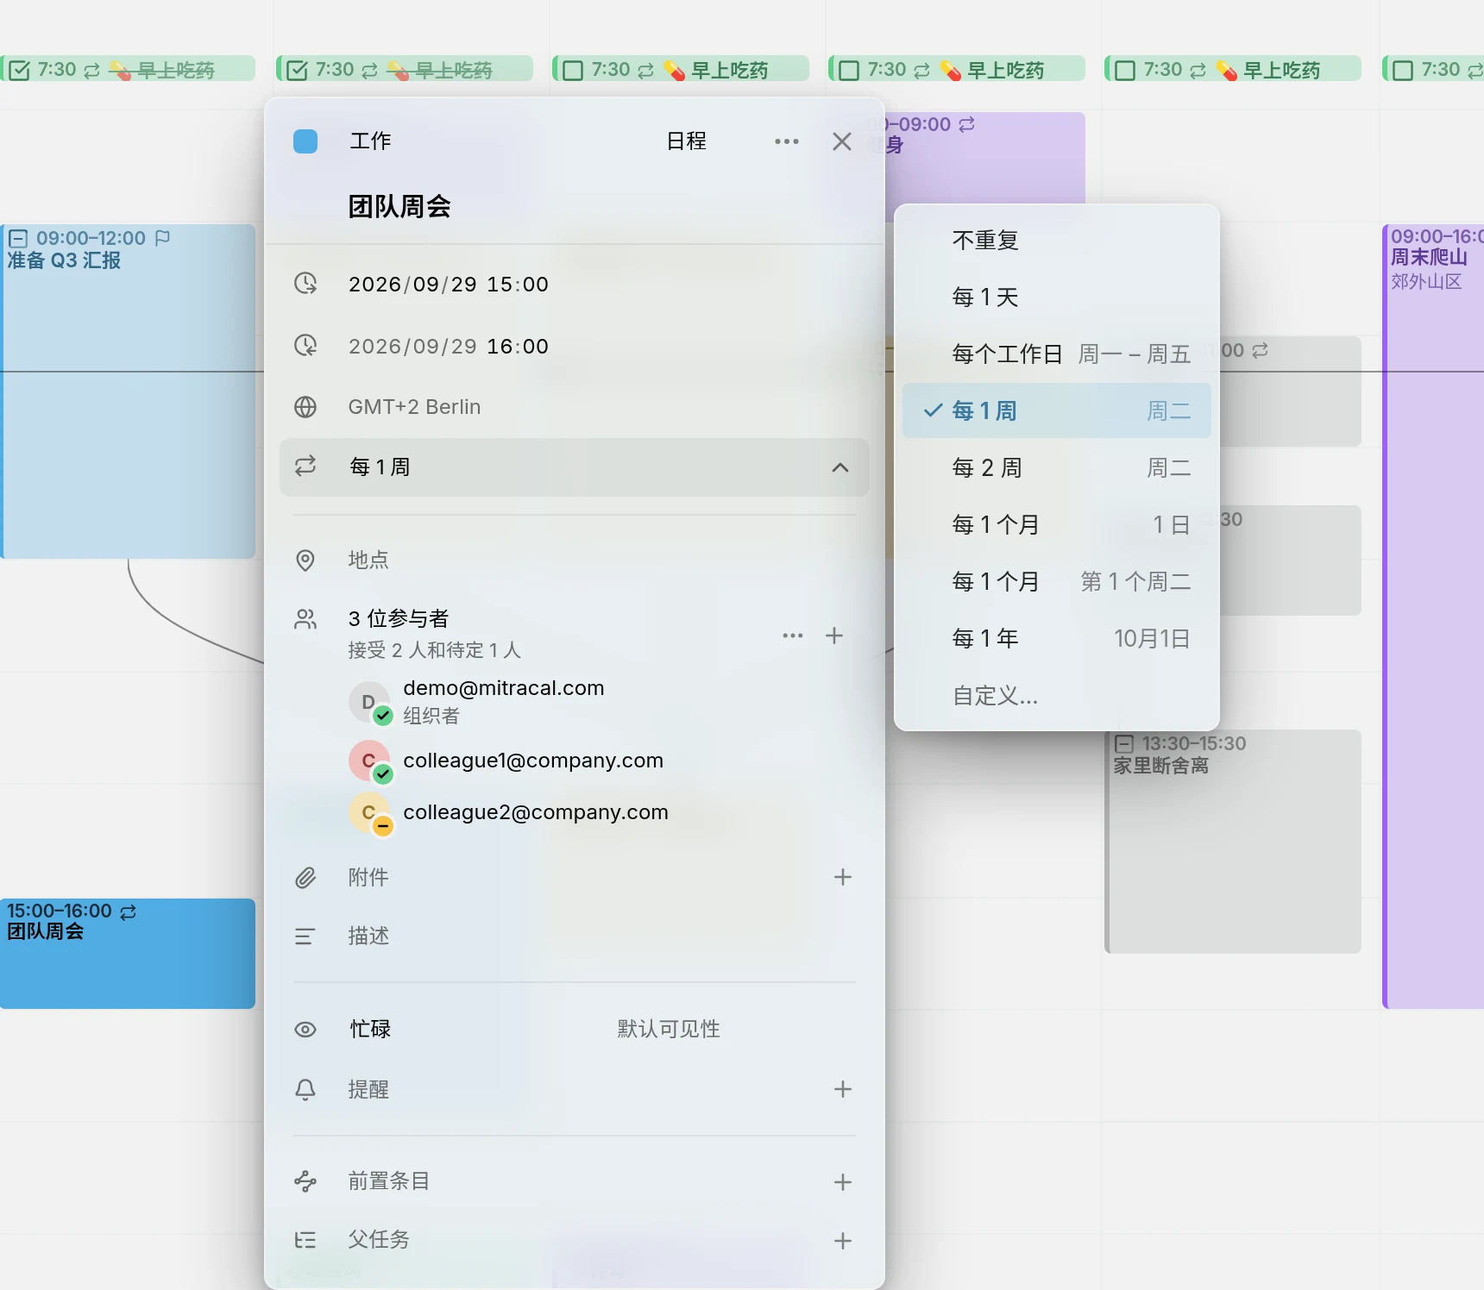
Task: Uncheck first completed 早上吃药 task checkbox
Action: (x=20, y=70)
